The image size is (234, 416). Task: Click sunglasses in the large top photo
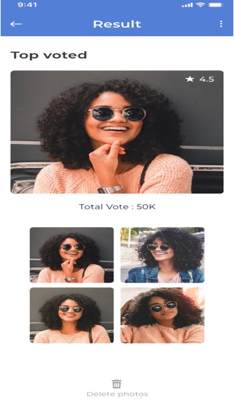click(118, 114)
